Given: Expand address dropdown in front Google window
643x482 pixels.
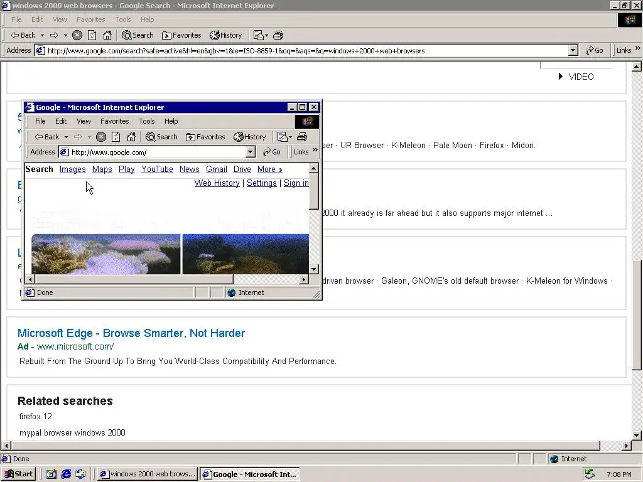Looking at the screenshot, I should (250, 152).
